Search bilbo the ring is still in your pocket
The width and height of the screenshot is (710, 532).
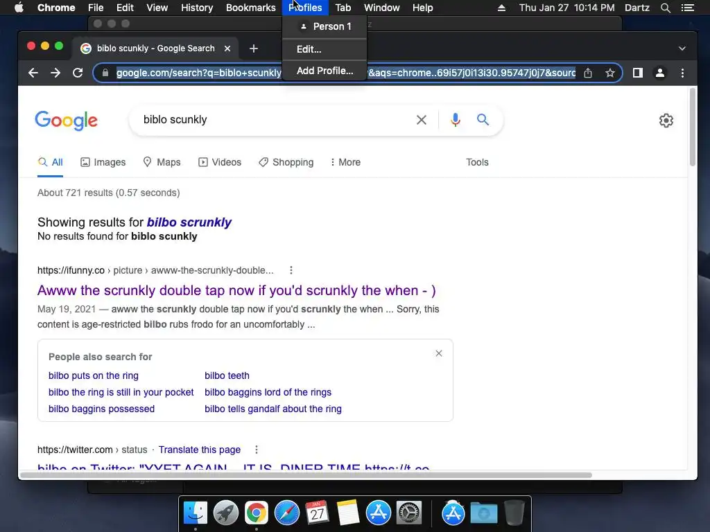[121, 392]
